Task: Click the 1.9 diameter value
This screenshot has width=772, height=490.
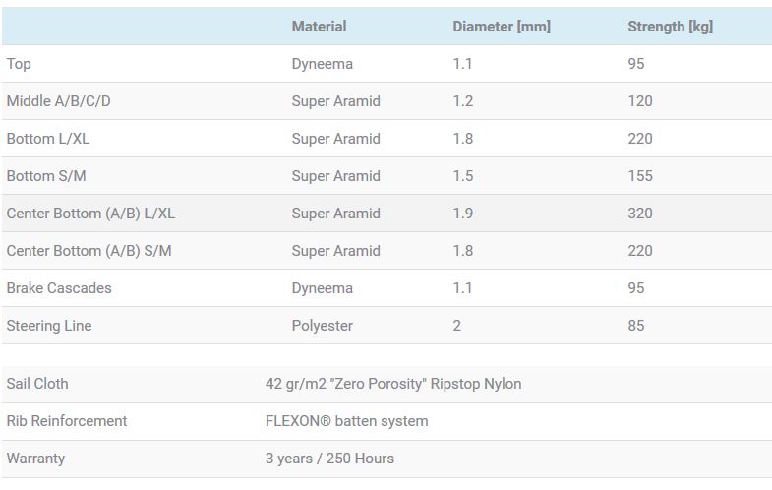Action: coord(463,214)
